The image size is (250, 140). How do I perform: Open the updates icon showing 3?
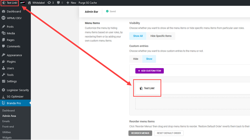pos(49,3)
